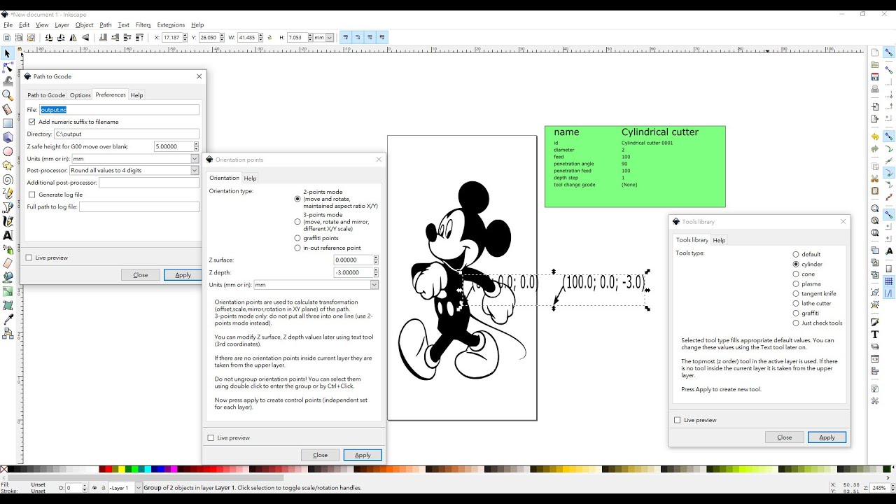896x504 pixels.
Task: Select graffiti points radio button
Action: [x=297, y=238]
